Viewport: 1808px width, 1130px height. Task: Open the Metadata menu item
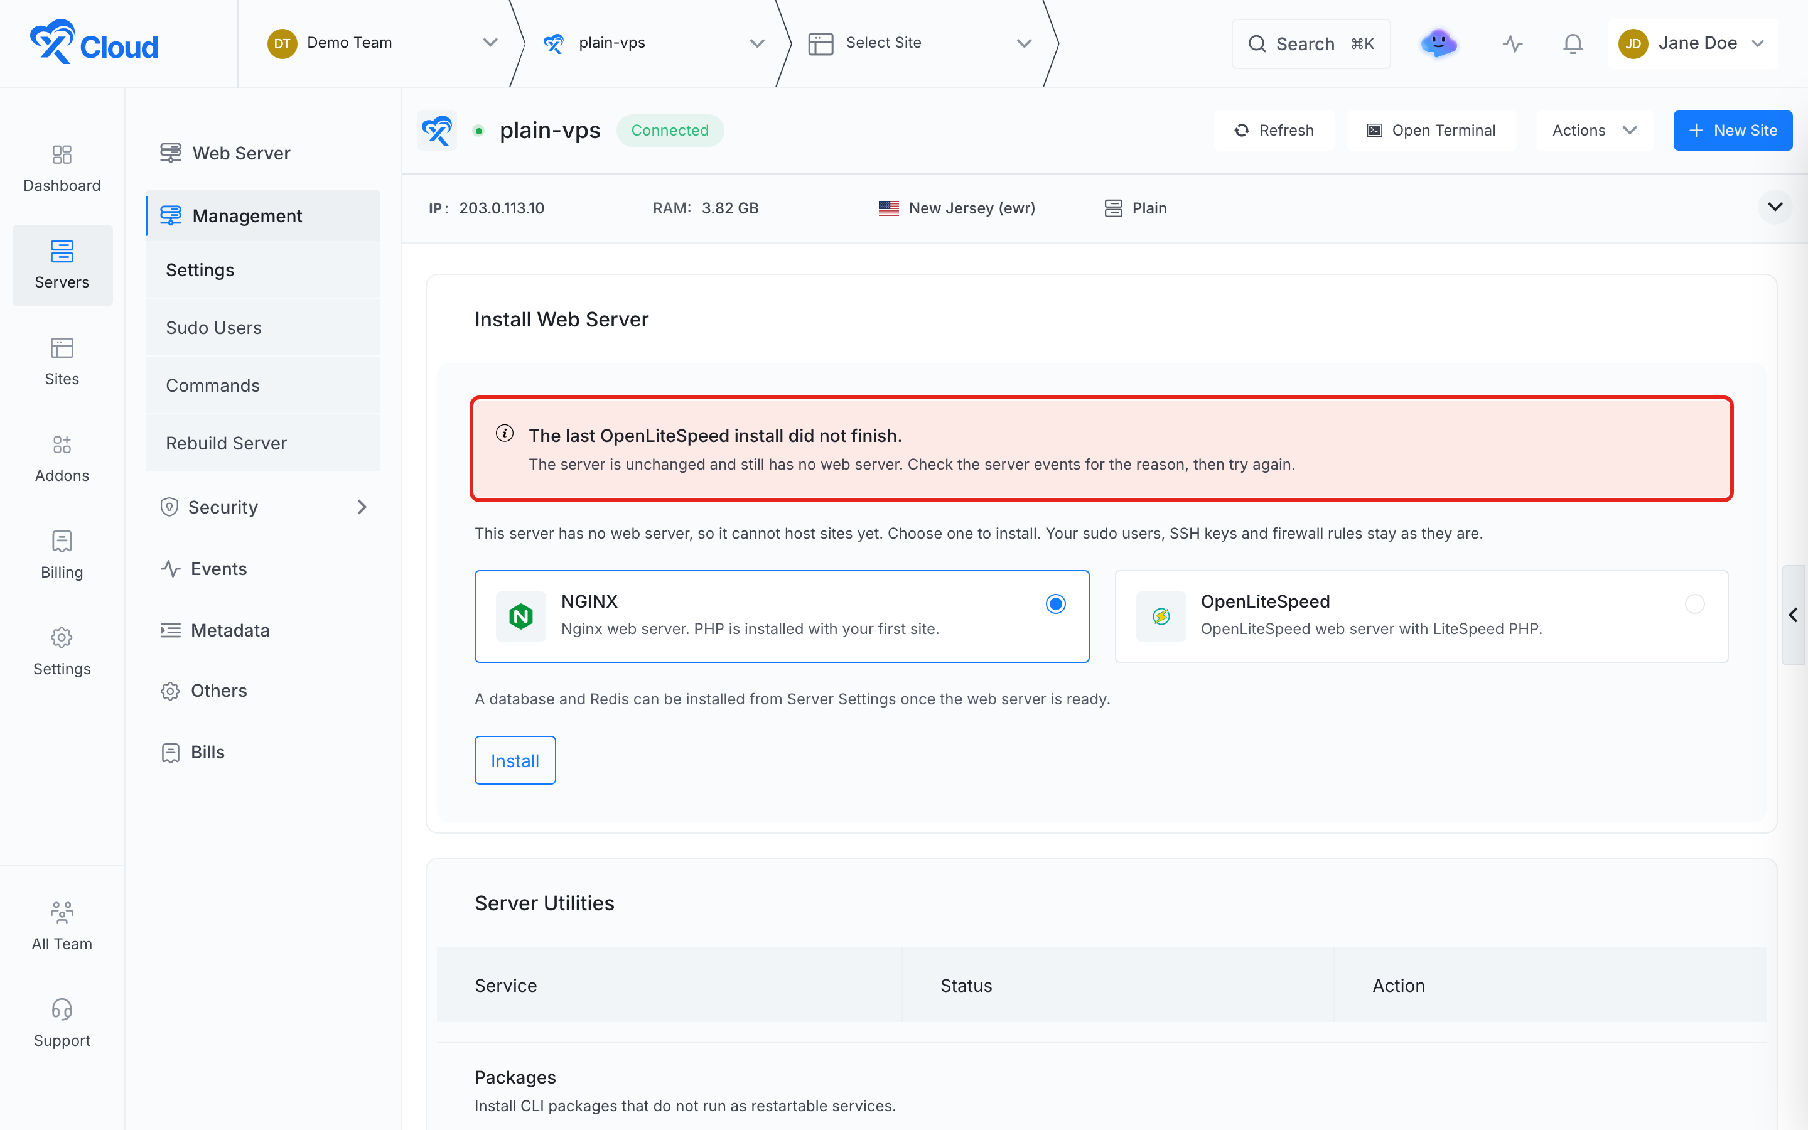point(264,630)
